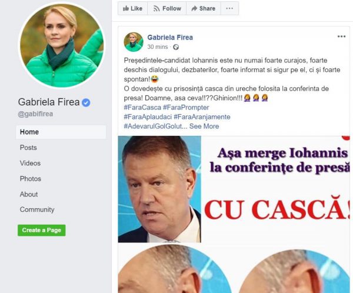The height and width of the screenshot is (293, 353).
Task: Click the post author's small avatar
Action: coord(134,42)
